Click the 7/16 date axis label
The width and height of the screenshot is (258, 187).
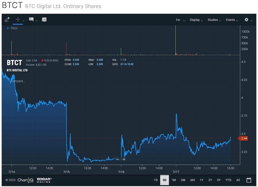pos(121,172)
